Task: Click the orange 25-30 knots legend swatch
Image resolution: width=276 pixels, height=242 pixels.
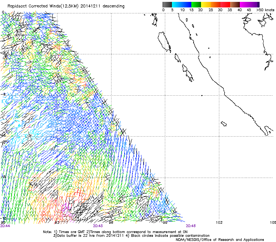Action: click(216, 4)
